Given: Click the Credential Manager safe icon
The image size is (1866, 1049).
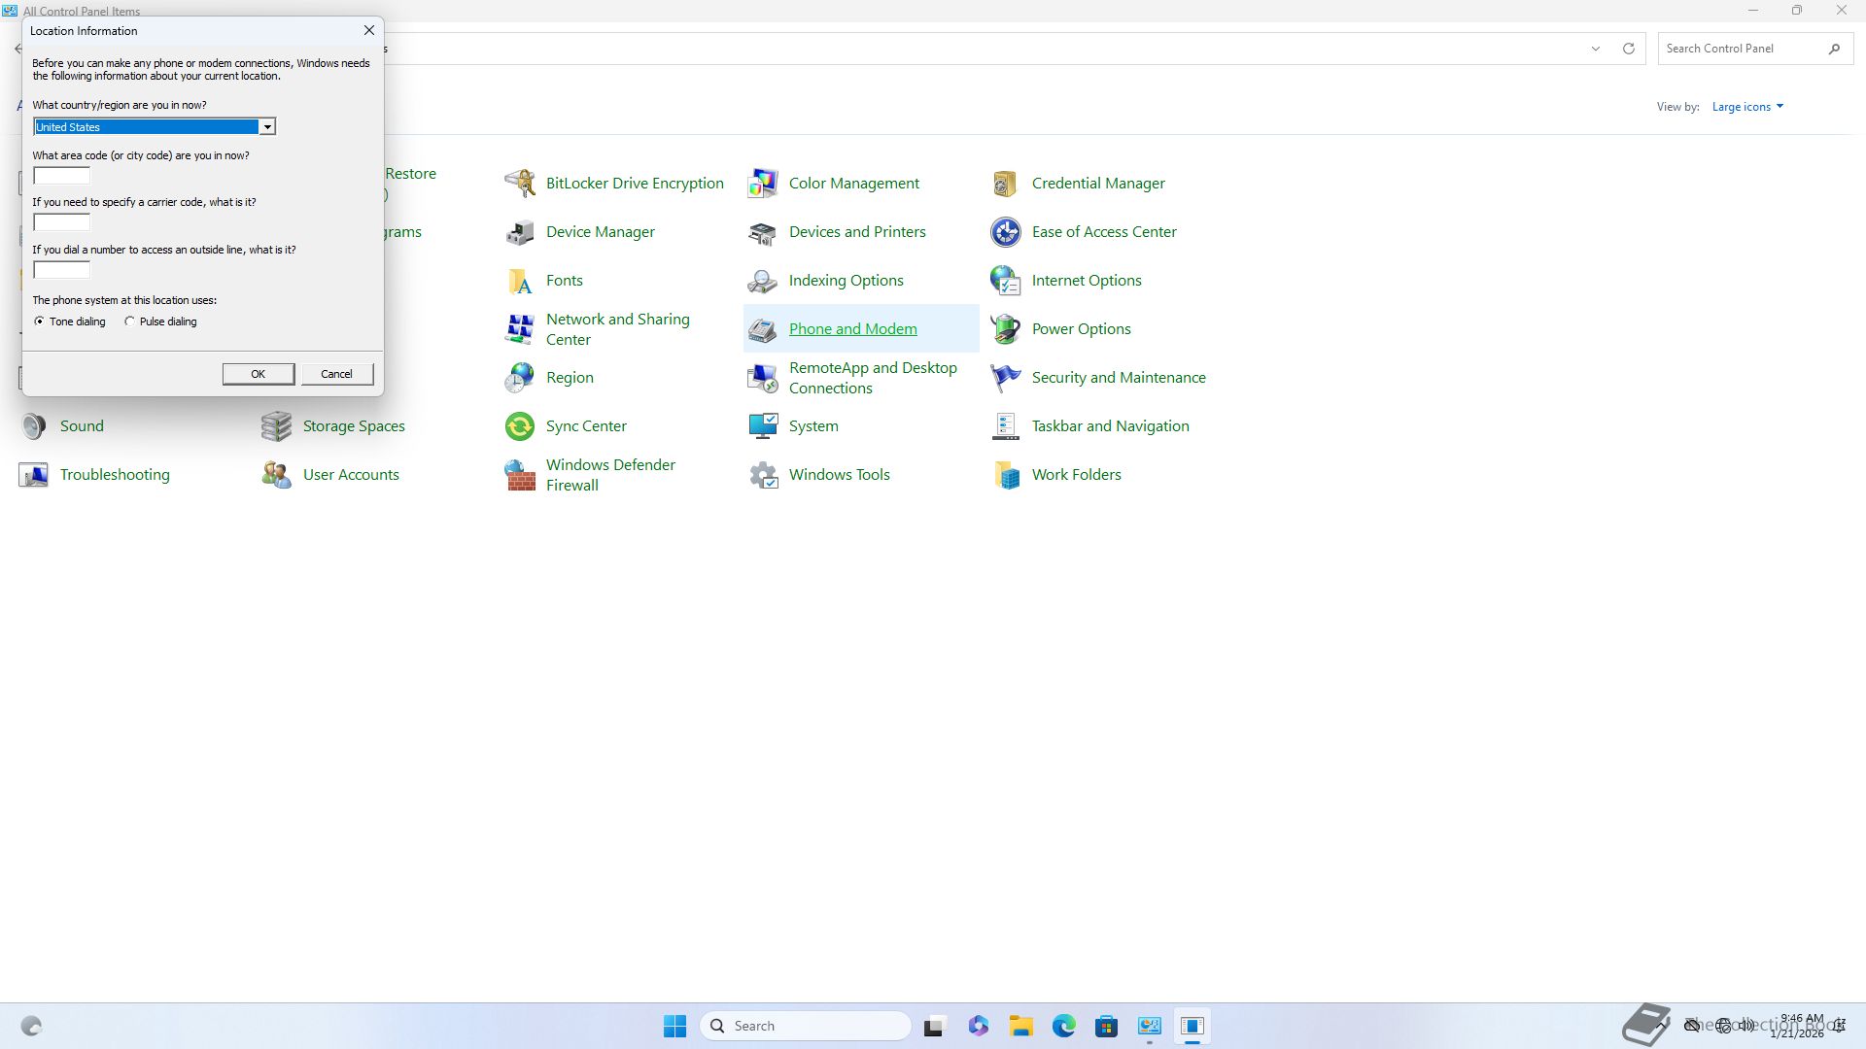Looking at the screenshot, I should tap(1005, 183).
